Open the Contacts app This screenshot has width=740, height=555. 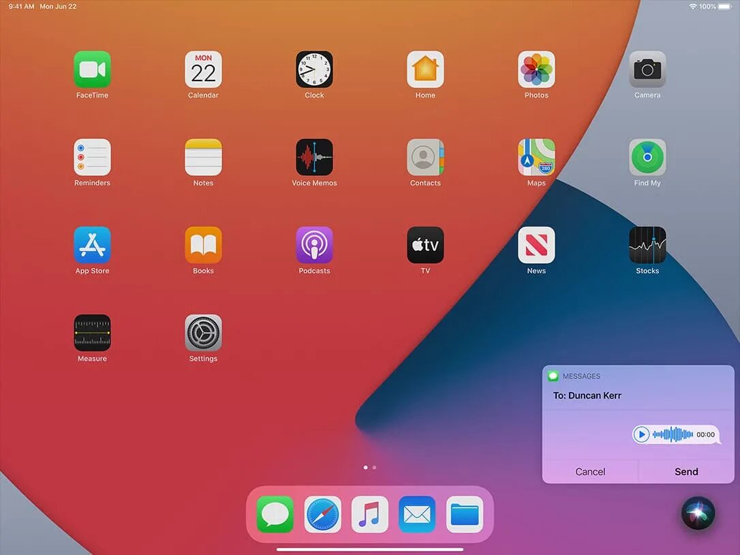click(x=425, y=157)
